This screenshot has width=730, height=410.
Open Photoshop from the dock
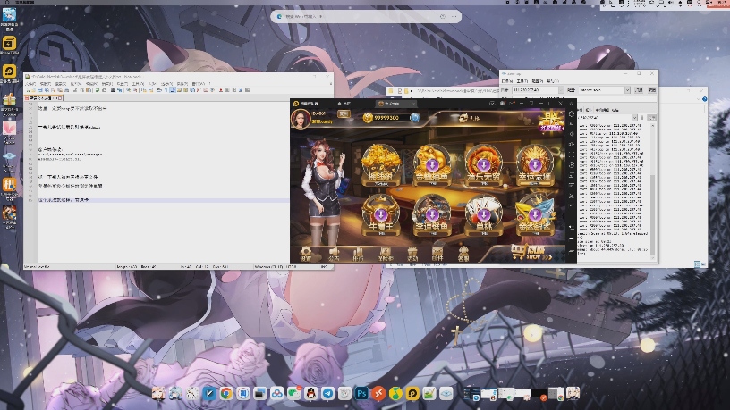[361, 394]
